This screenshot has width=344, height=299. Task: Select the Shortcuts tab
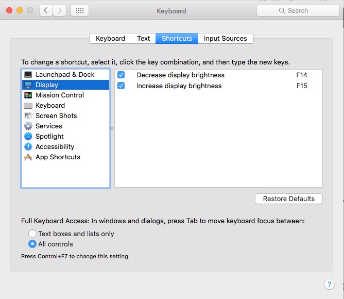pos(177,39)
